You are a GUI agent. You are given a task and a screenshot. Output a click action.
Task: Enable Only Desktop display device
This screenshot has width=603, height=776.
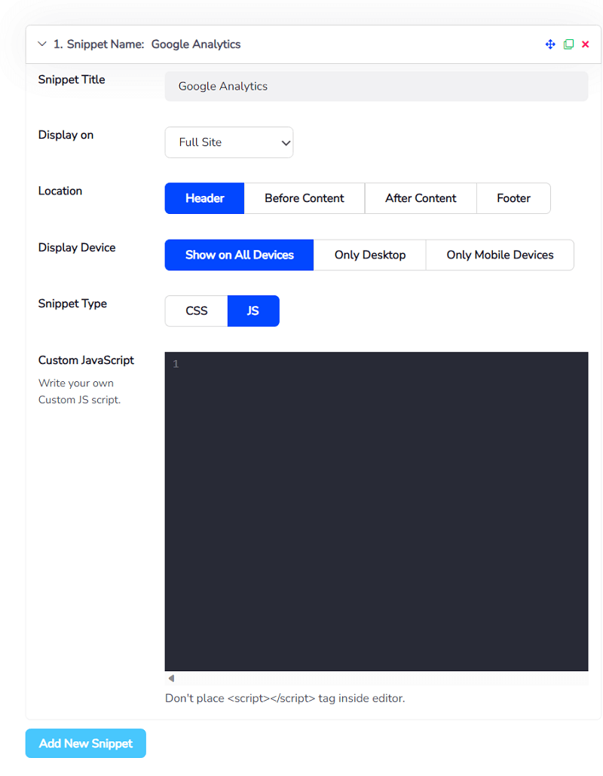coord(369,255)
